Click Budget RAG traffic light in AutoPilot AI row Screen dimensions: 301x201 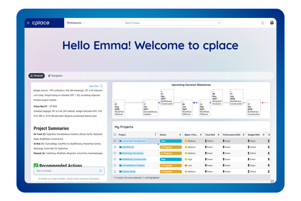pyautogui.click(x=249, y=147)
